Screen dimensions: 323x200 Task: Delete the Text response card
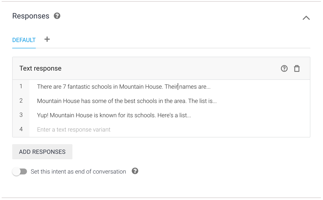(x=297, y=69)
